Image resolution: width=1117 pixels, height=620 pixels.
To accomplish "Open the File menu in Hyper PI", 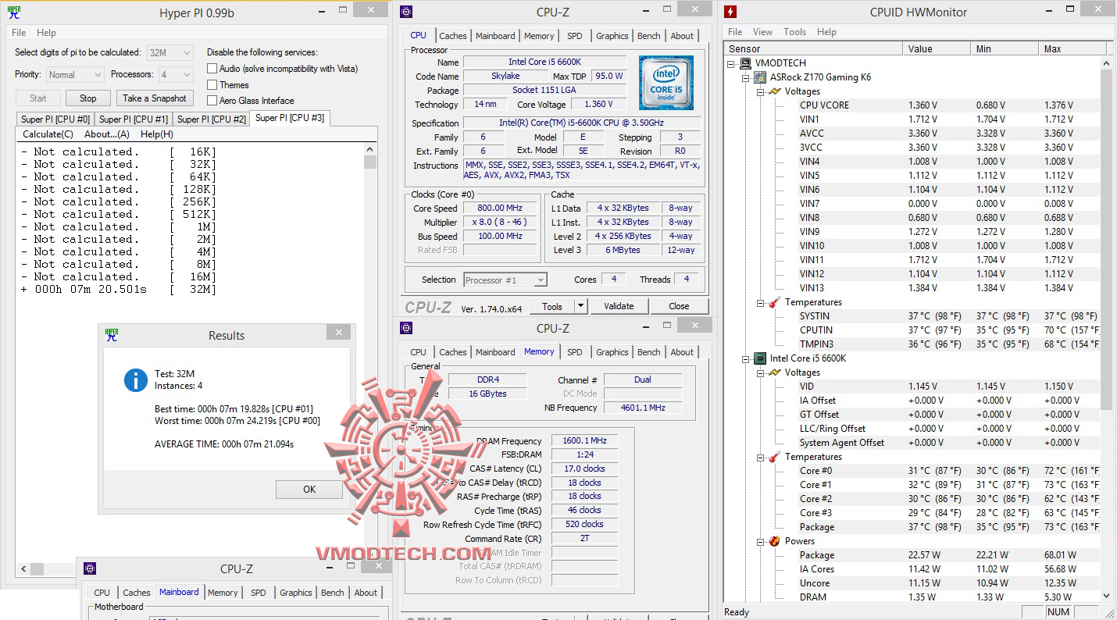I will [x=19, y=33].
